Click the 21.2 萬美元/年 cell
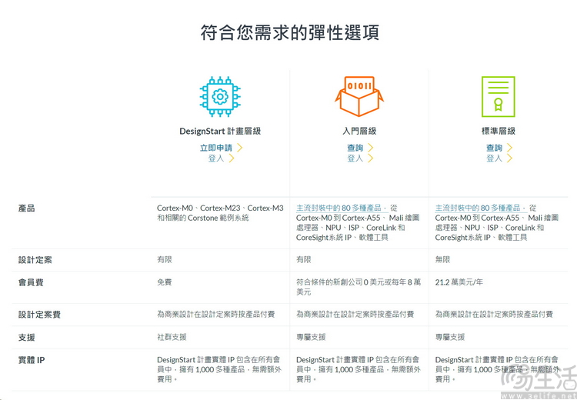This screenshot has height=400, width=577. click(x=459, y=282)
